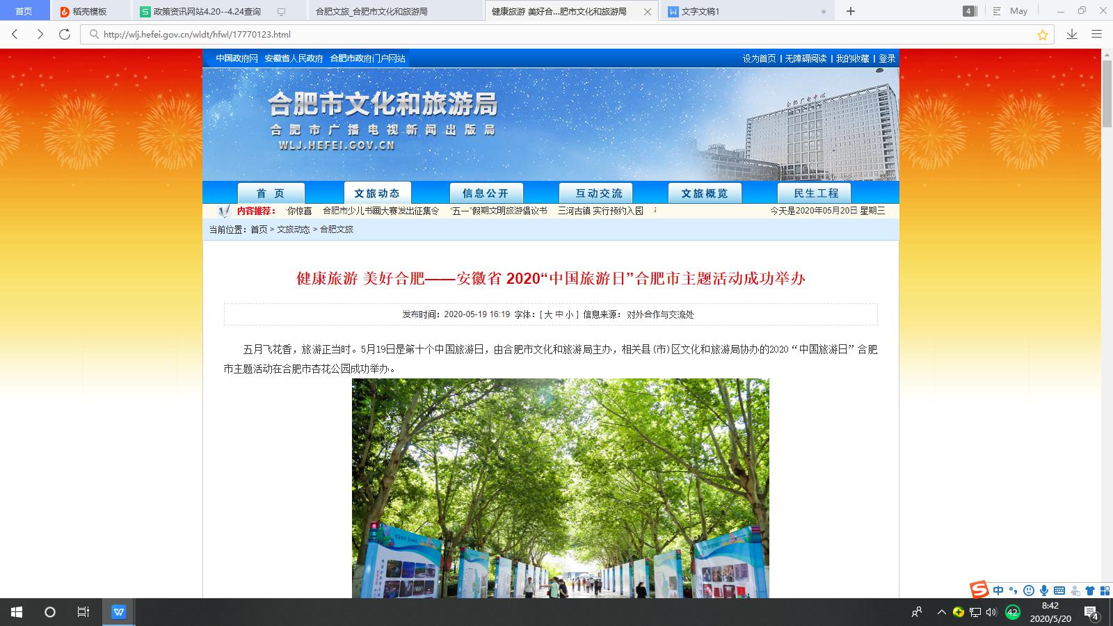Open Task View in the taskbar
The image size is (1113, 626).
(x=83, y=612)
